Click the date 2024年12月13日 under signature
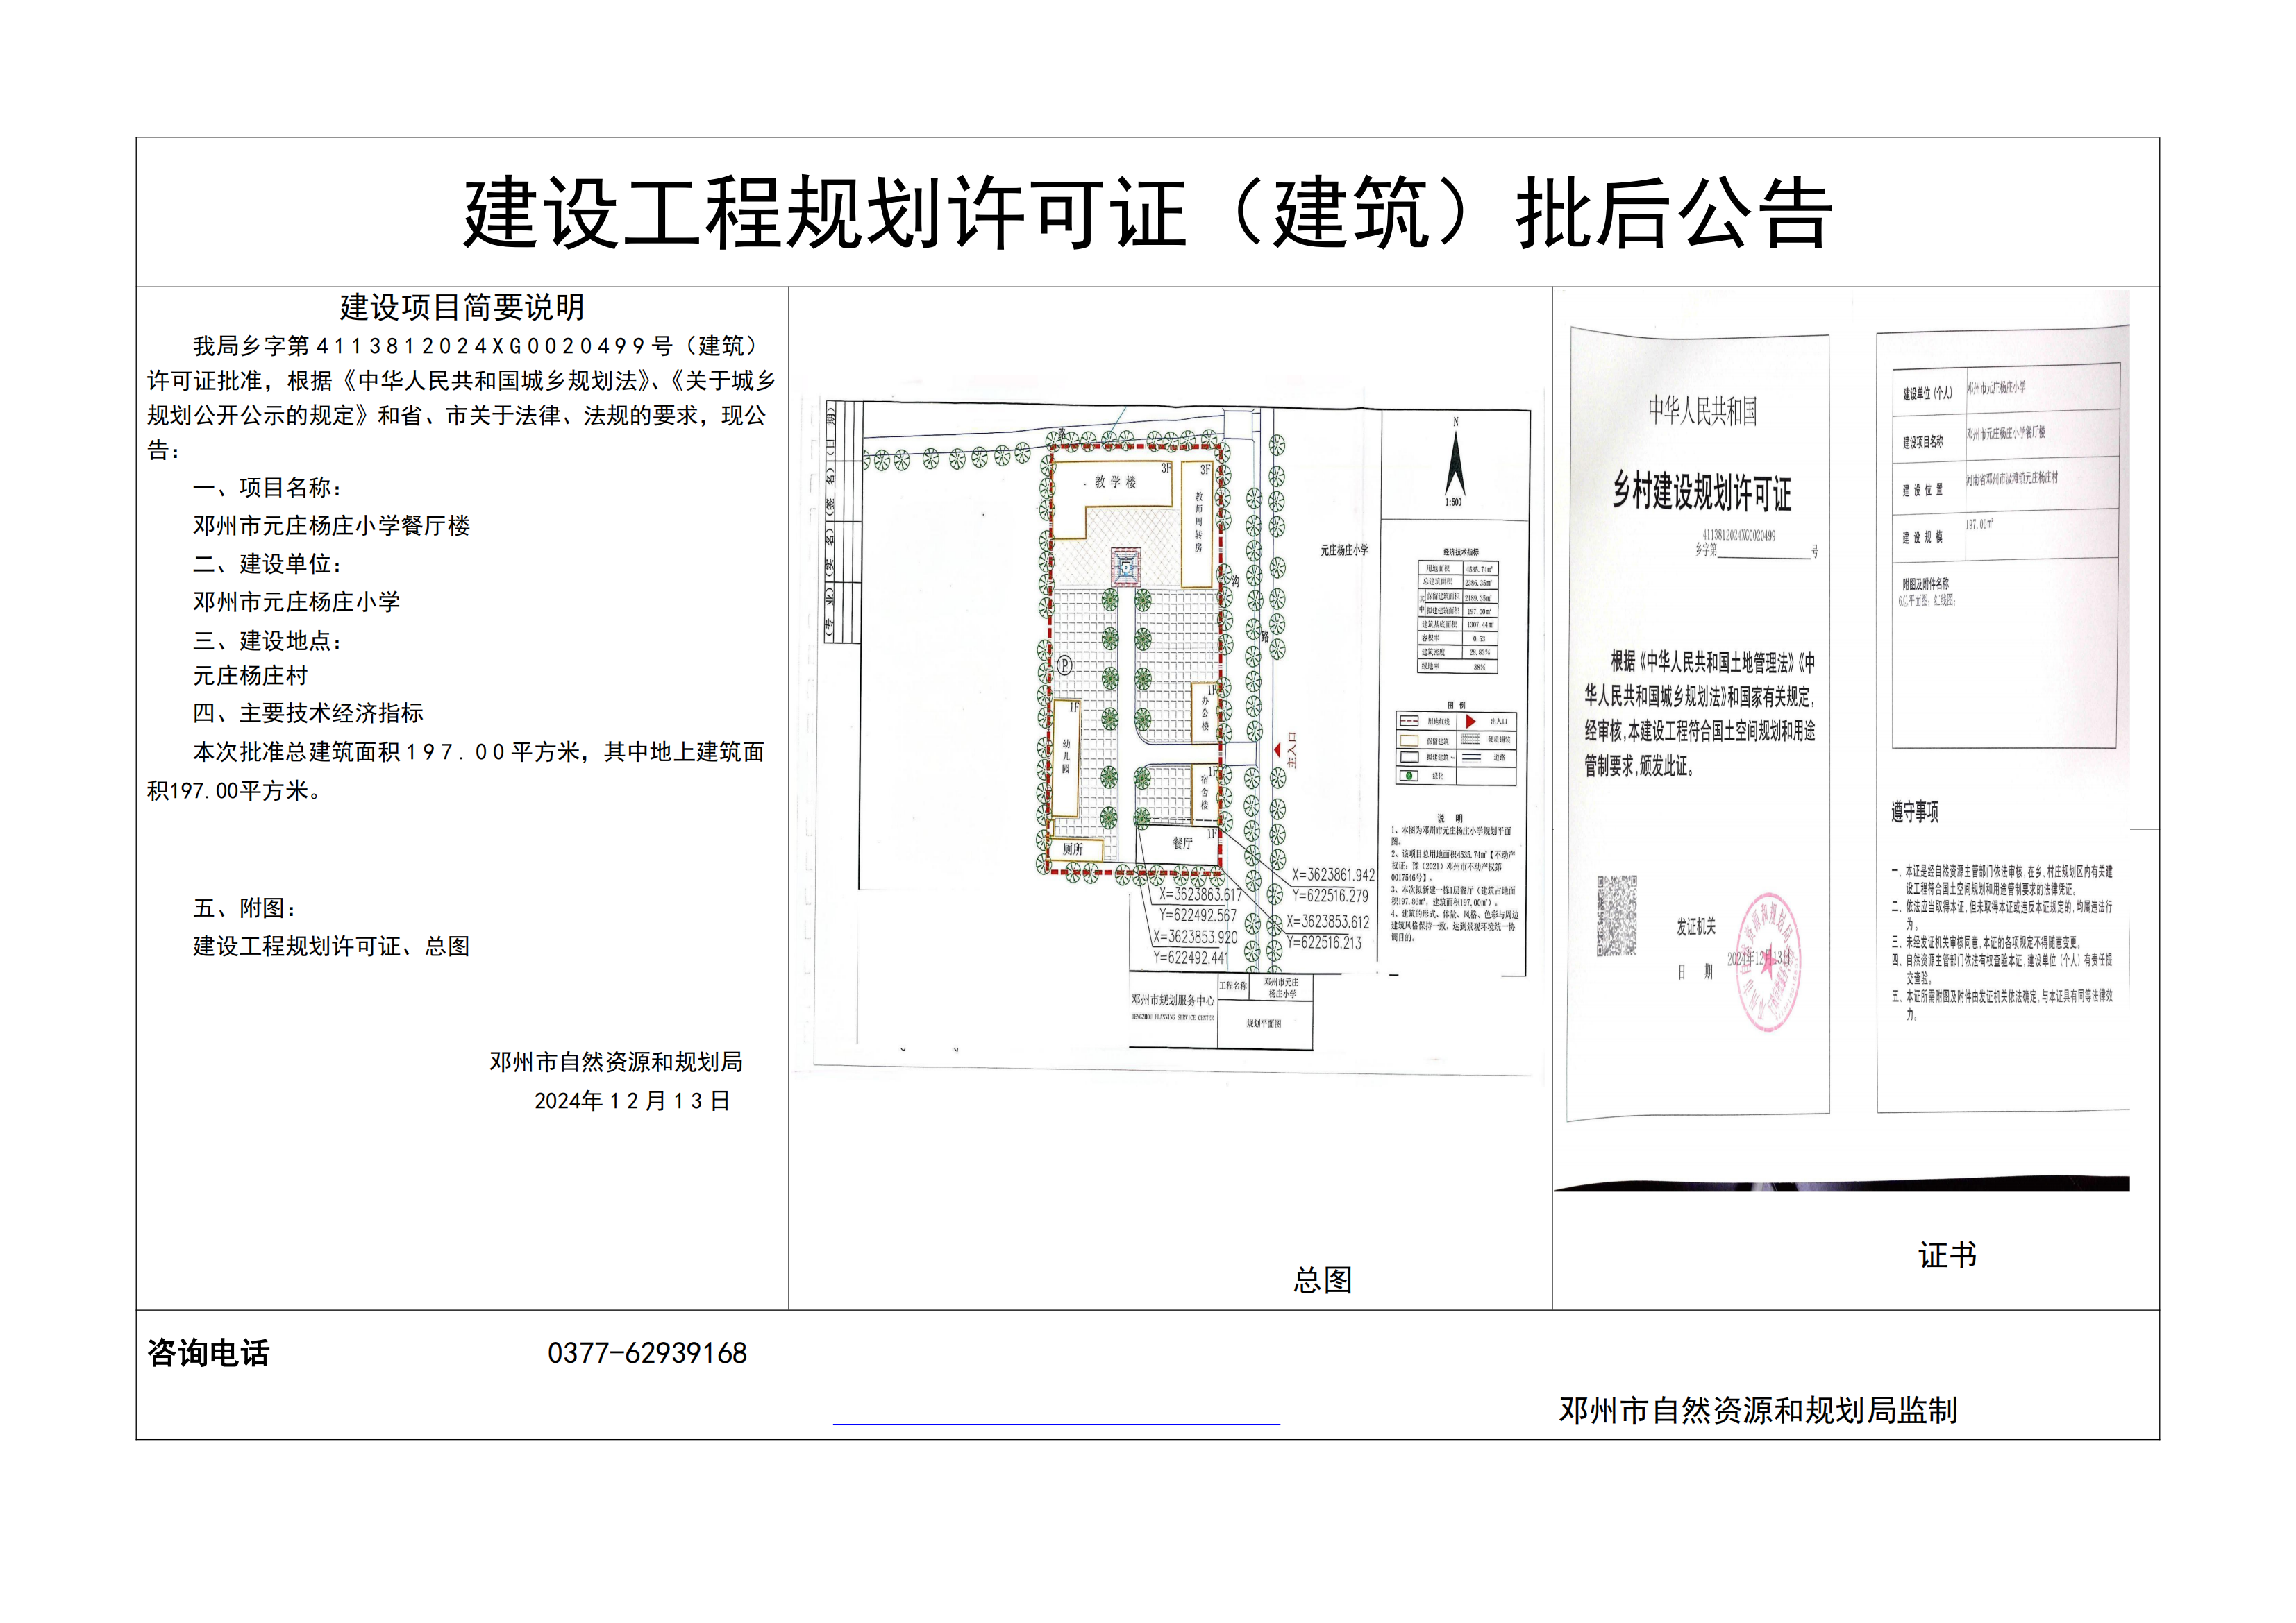Screen dimensions: 2296x1623 tap(632, 1101)
